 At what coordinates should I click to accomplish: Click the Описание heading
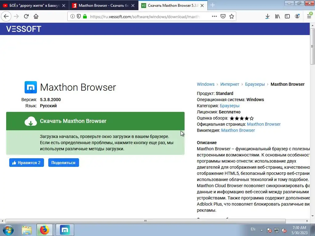pos(207,143)
